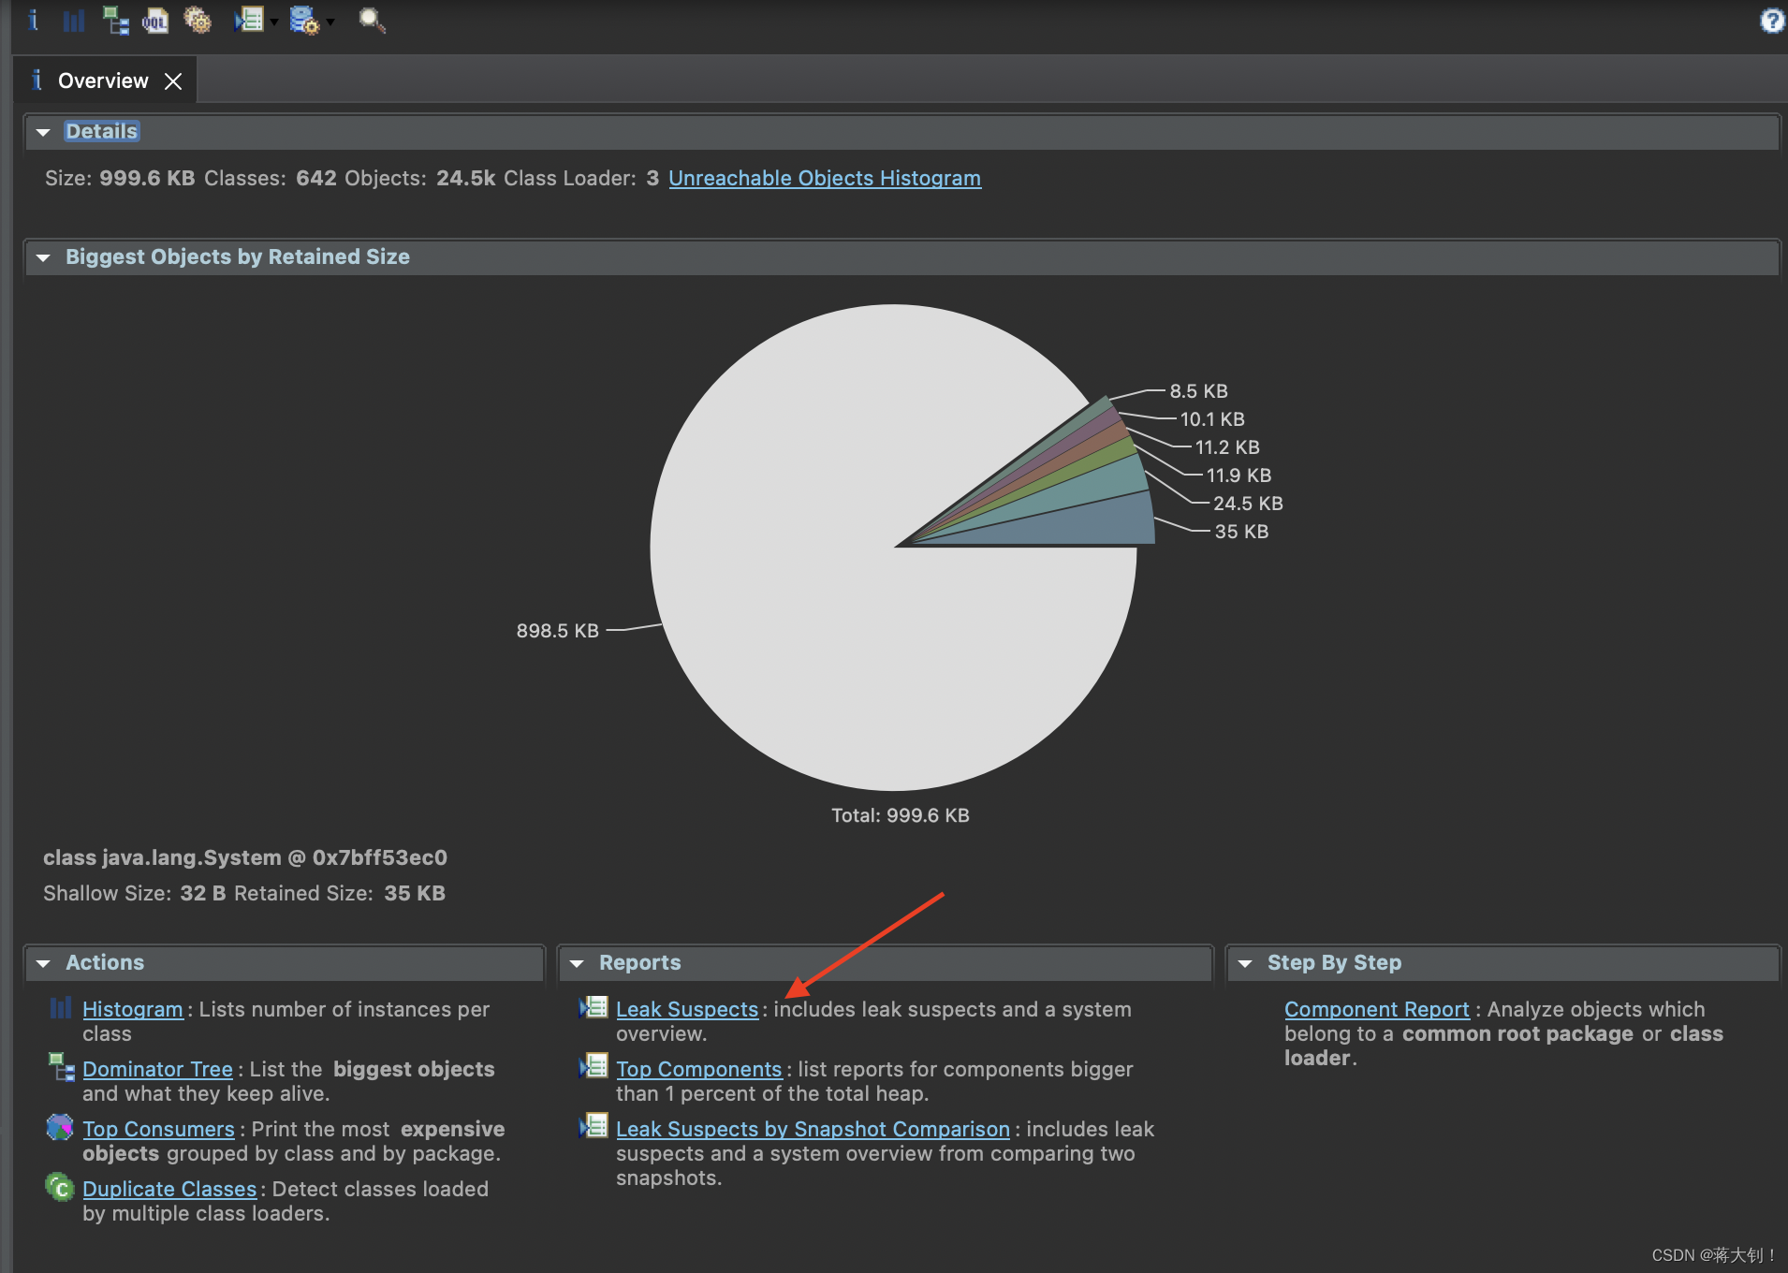Click the Find Object by address magnifier
The image size is (1788, 1273).
372,21
